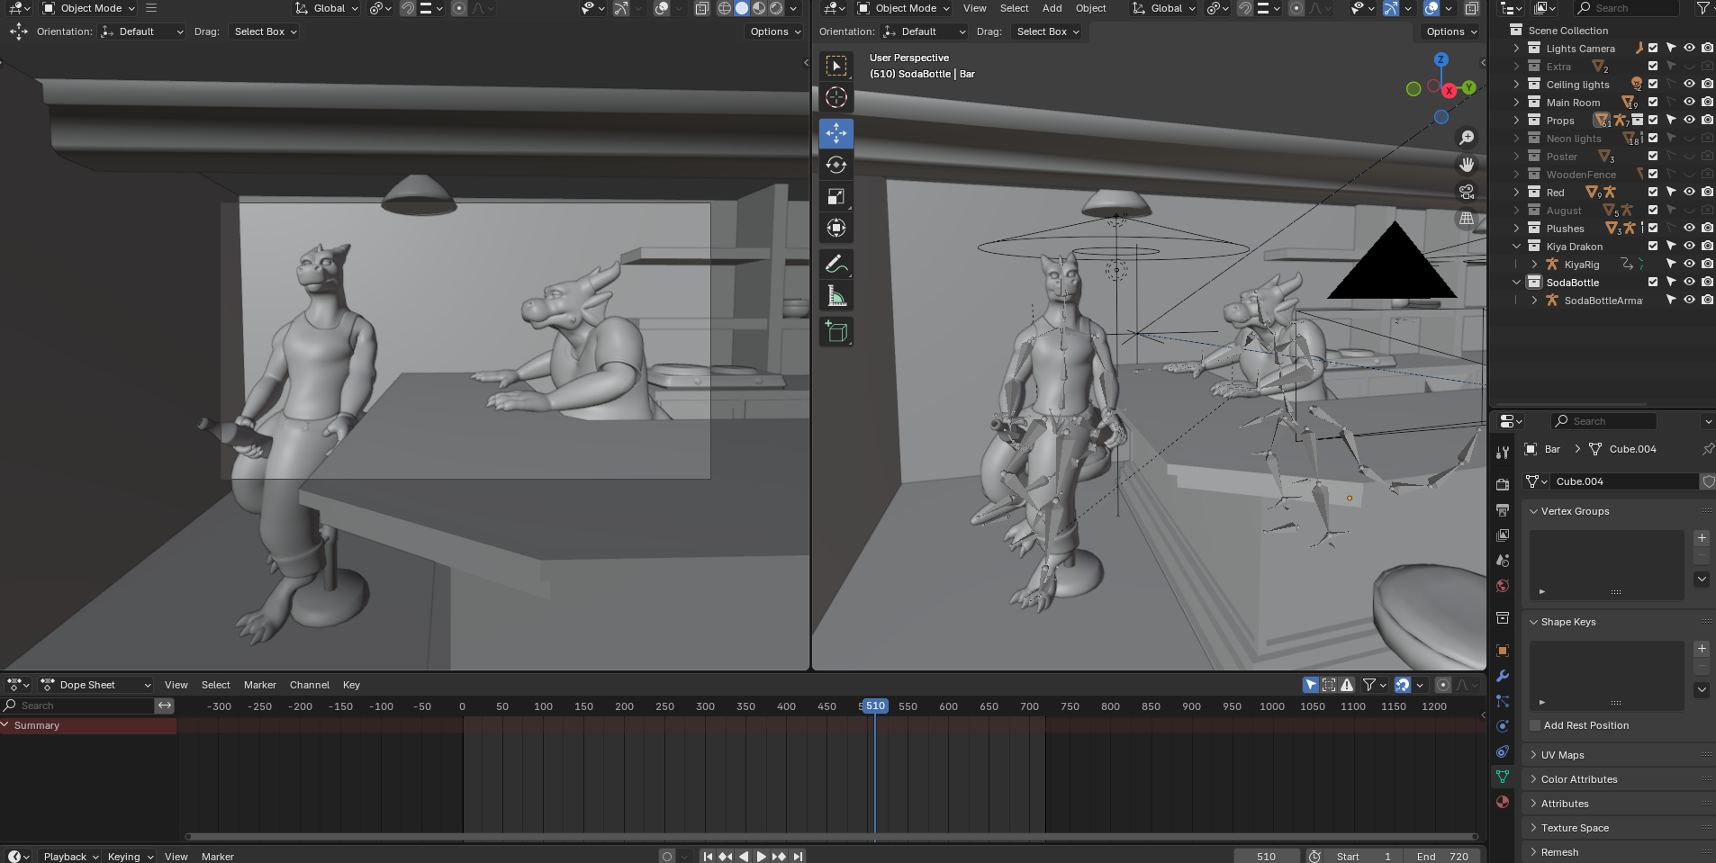Hide the Main Room collection in viewport
The width and height of the screenshot is (1716, 863).
(x=1689, y=102)
